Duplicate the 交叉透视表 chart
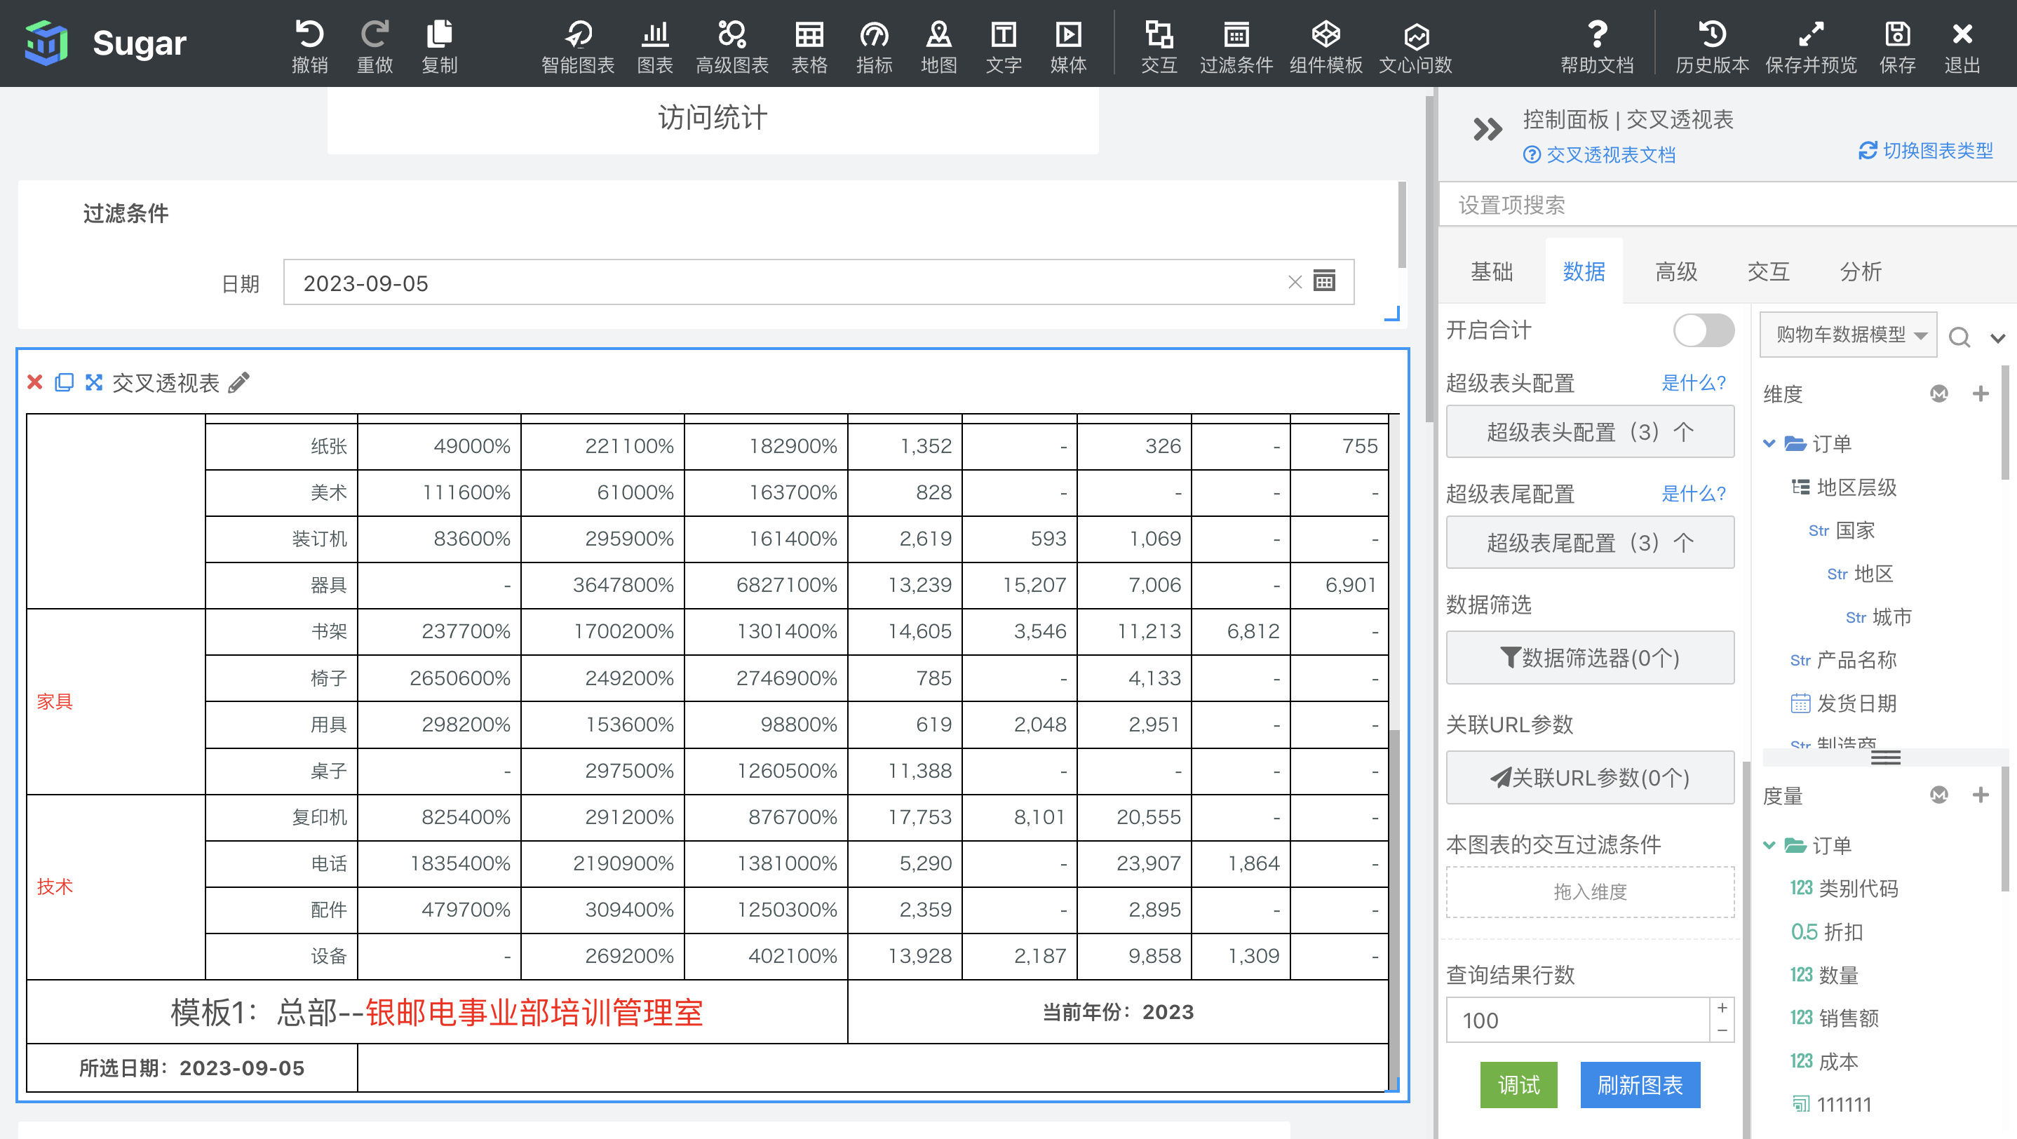 pyautogui.click(x=65, y=382)
